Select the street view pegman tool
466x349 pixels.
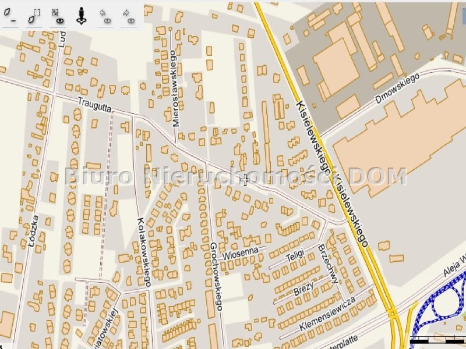pos(82,16)
